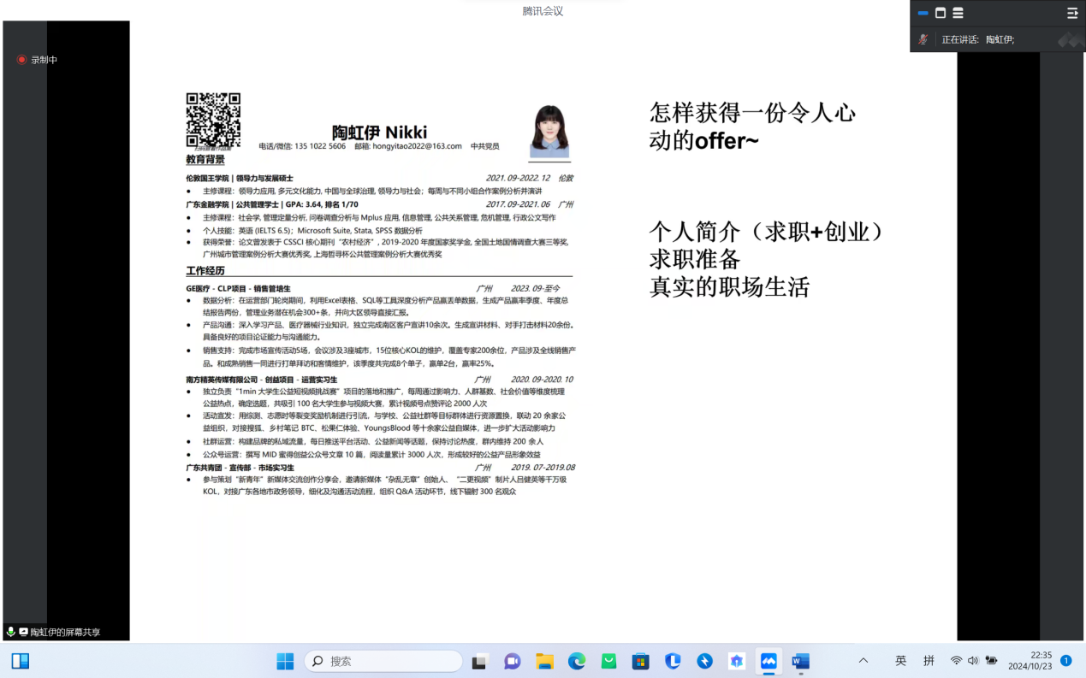Toggle the 英 input language indicator
The height and width of the screenshot is (678, 1086).
pos(900,661)
